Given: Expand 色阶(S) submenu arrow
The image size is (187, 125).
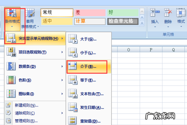Looking at the screenshot, I should click(x=62, y=80).
